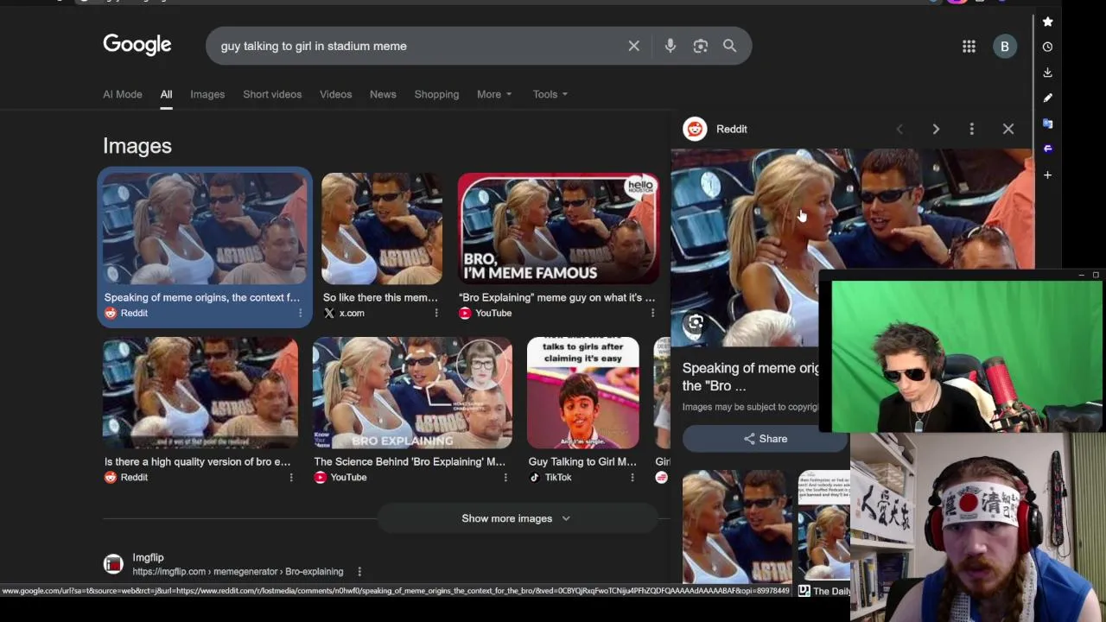Open browser sidebar favorites star icon

(1047, 22)
